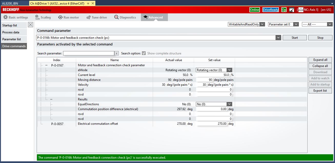
Task: Close the sidebar panel with X
Action: 31,25
